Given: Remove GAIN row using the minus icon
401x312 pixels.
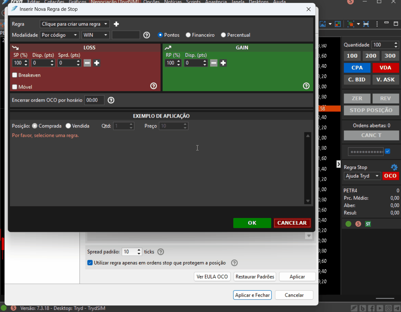Looking at the screenshot, I should point(214,63).
